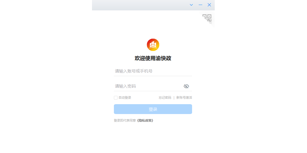Show the password with the eye icon
Image resolution: width=307 pixels, height=153 pixels.
tap(186, 86)
